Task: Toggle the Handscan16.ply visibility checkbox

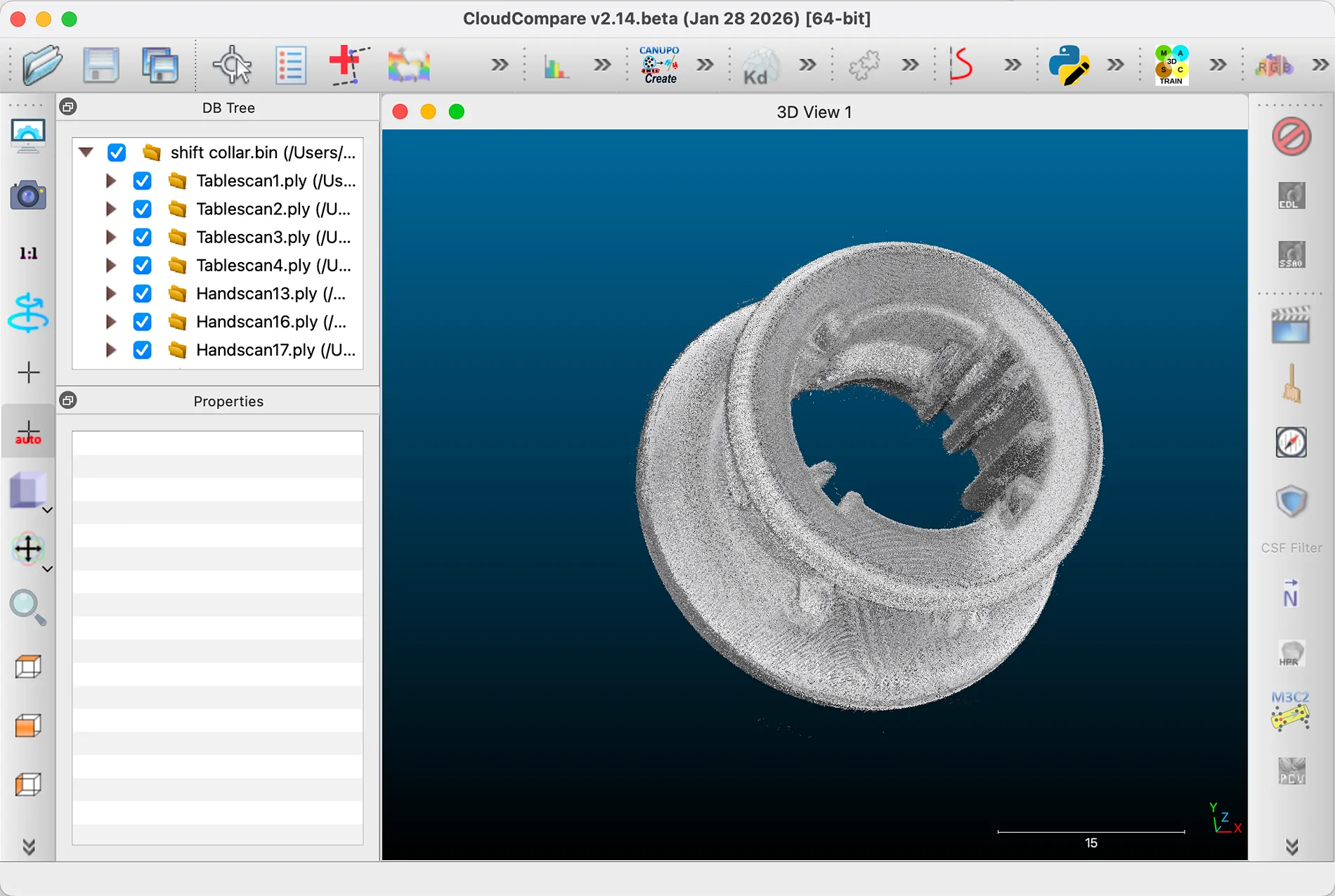Action: point(142,322)
